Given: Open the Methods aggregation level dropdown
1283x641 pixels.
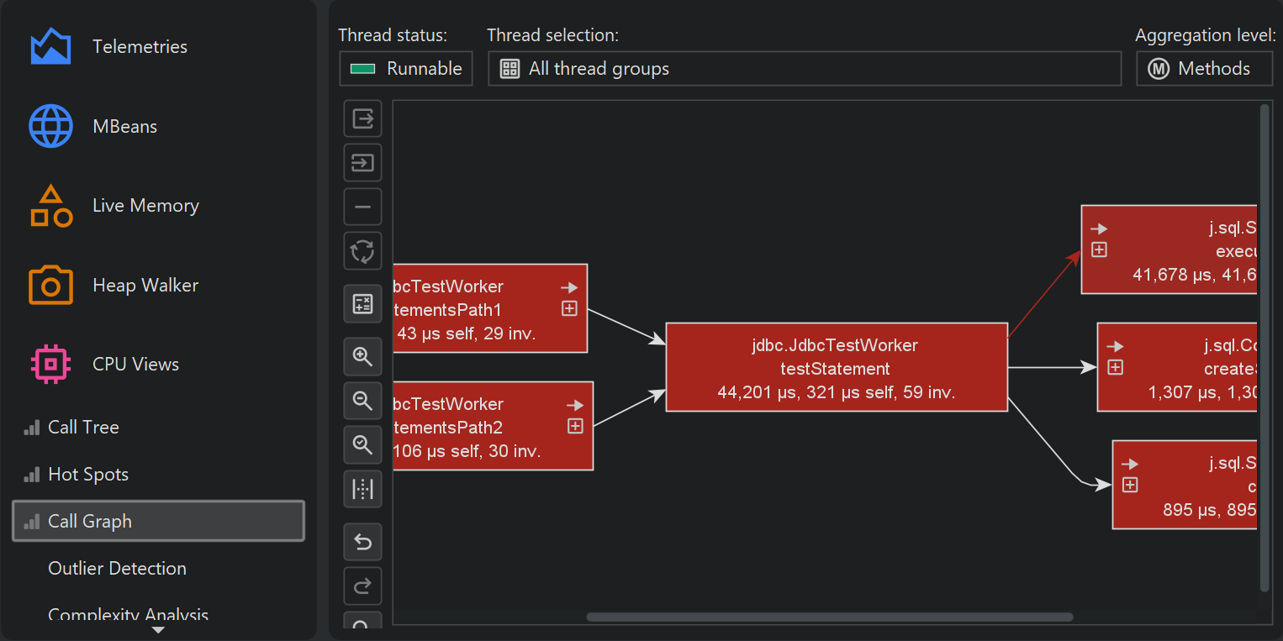Looking at the screenshot, I should 1204,69.
